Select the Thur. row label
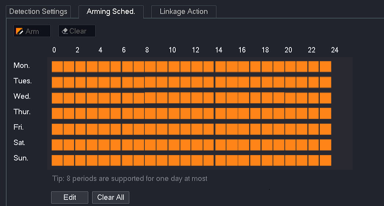 22,112
